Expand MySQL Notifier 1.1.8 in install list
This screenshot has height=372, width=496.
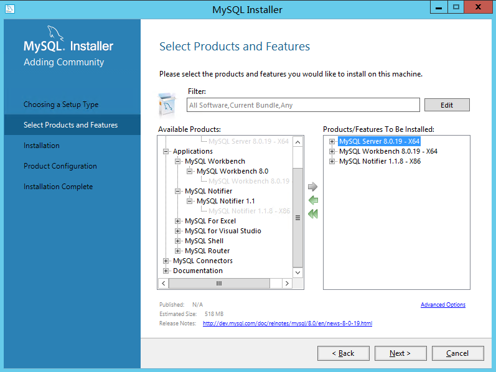point(332,161)
